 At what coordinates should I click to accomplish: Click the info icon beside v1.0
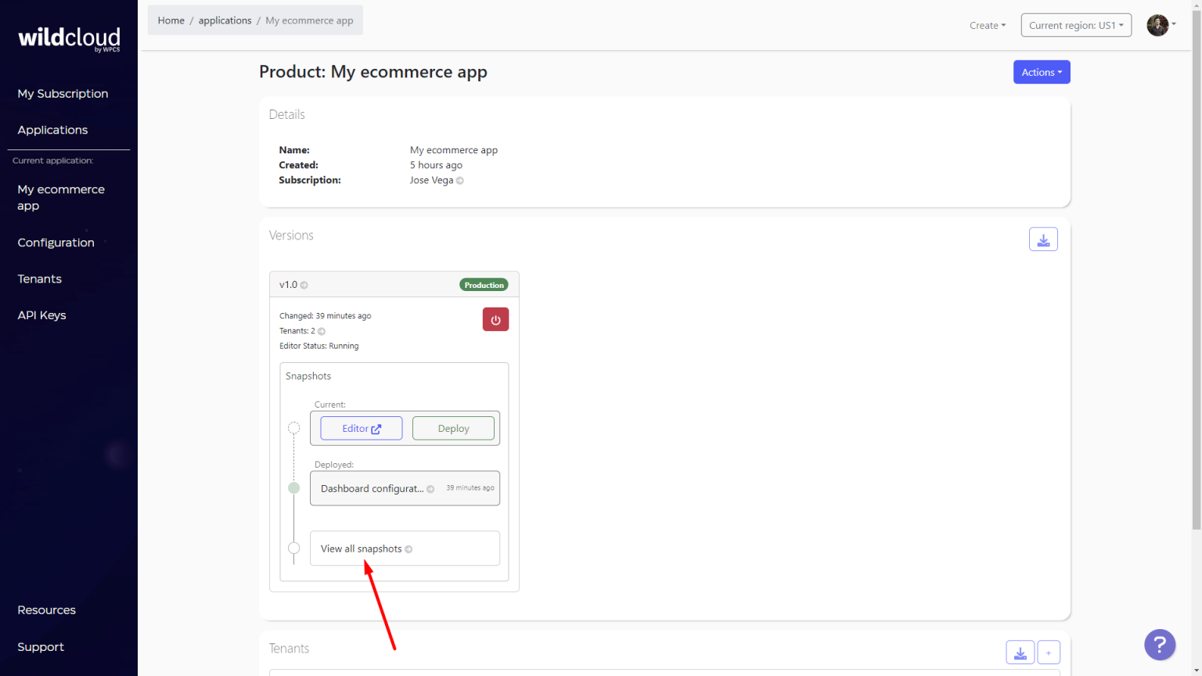tap(304, 285)
